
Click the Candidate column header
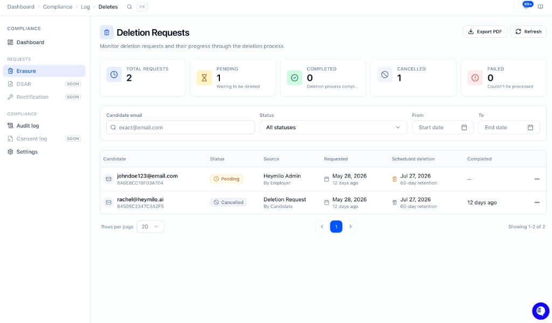pyautogui.click(x=114, y=159)
